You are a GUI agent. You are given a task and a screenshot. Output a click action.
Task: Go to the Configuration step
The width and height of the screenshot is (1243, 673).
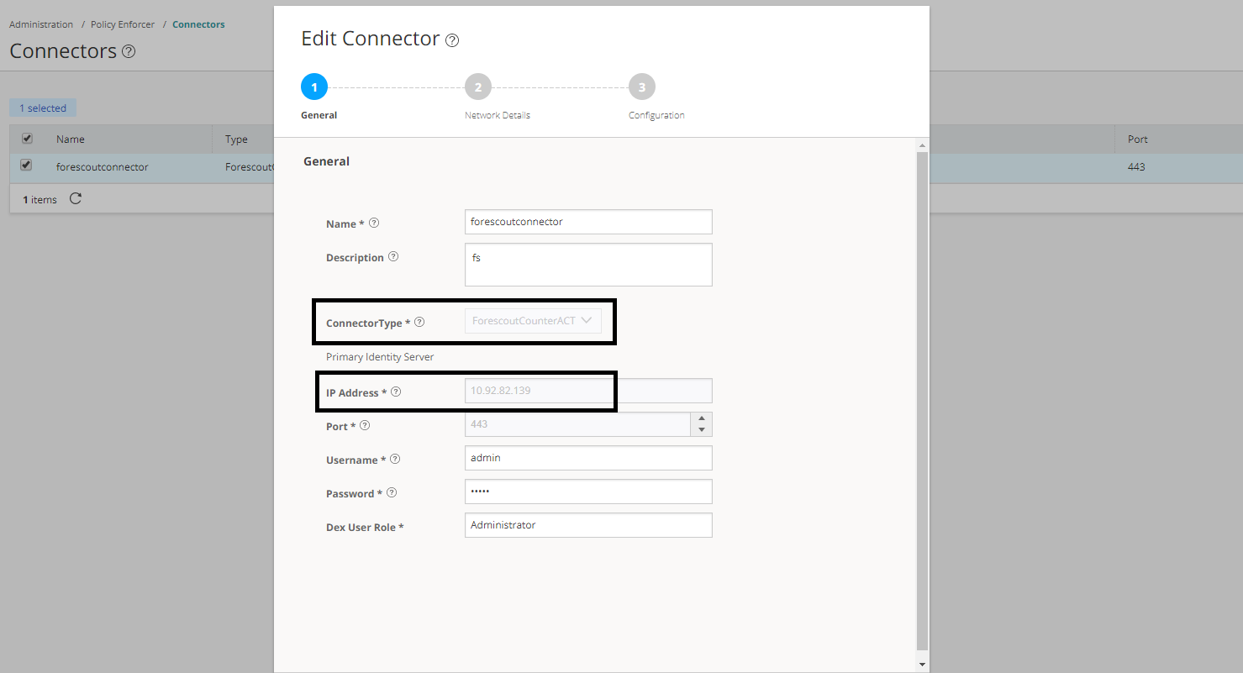click(641, 86)
